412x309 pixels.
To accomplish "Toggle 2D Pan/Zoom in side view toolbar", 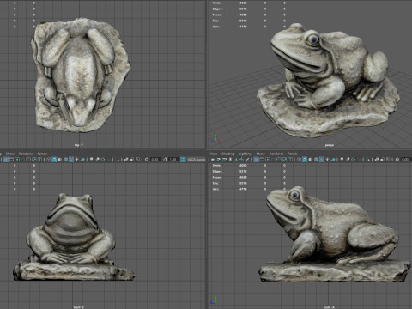I will 242,160.
